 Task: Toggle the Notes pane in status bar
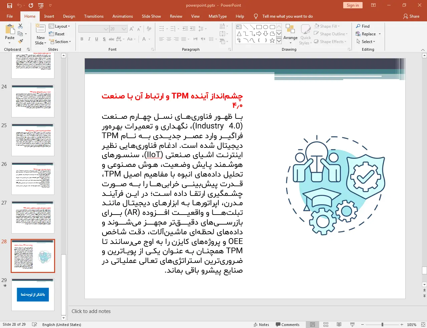coord(261,324)
